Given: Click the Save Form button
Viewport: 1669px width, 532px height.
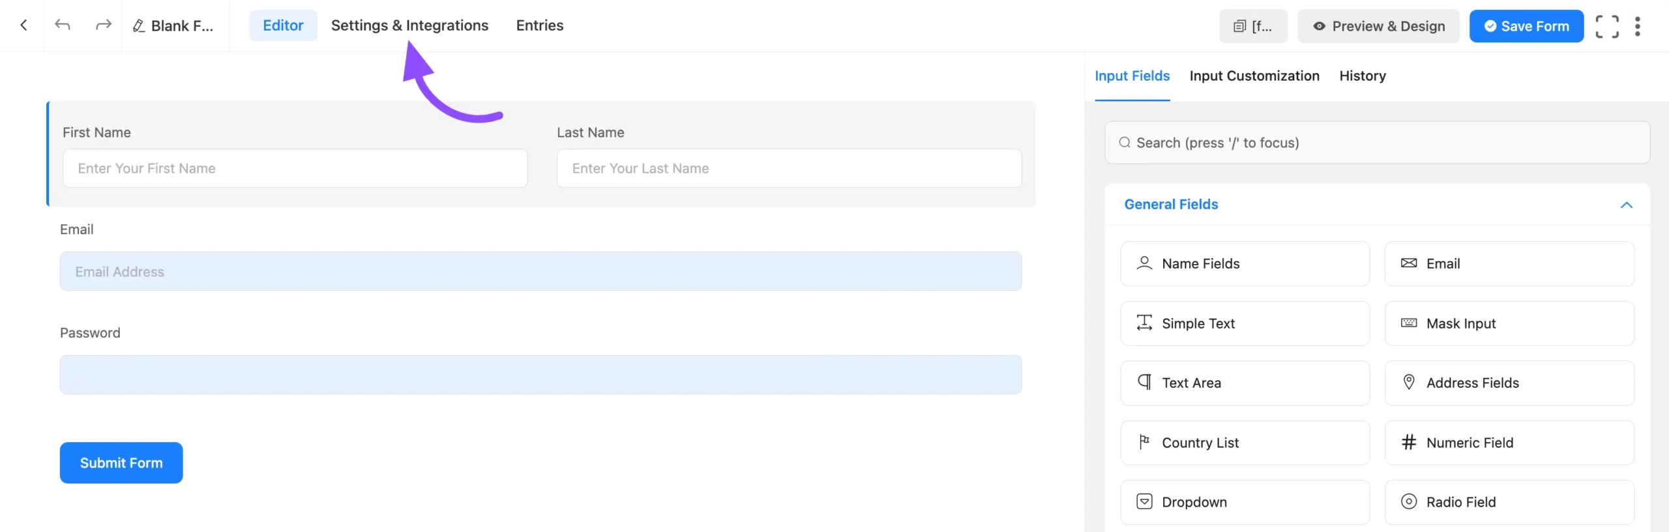Looking at the screenshot, I should [1526, 26].
